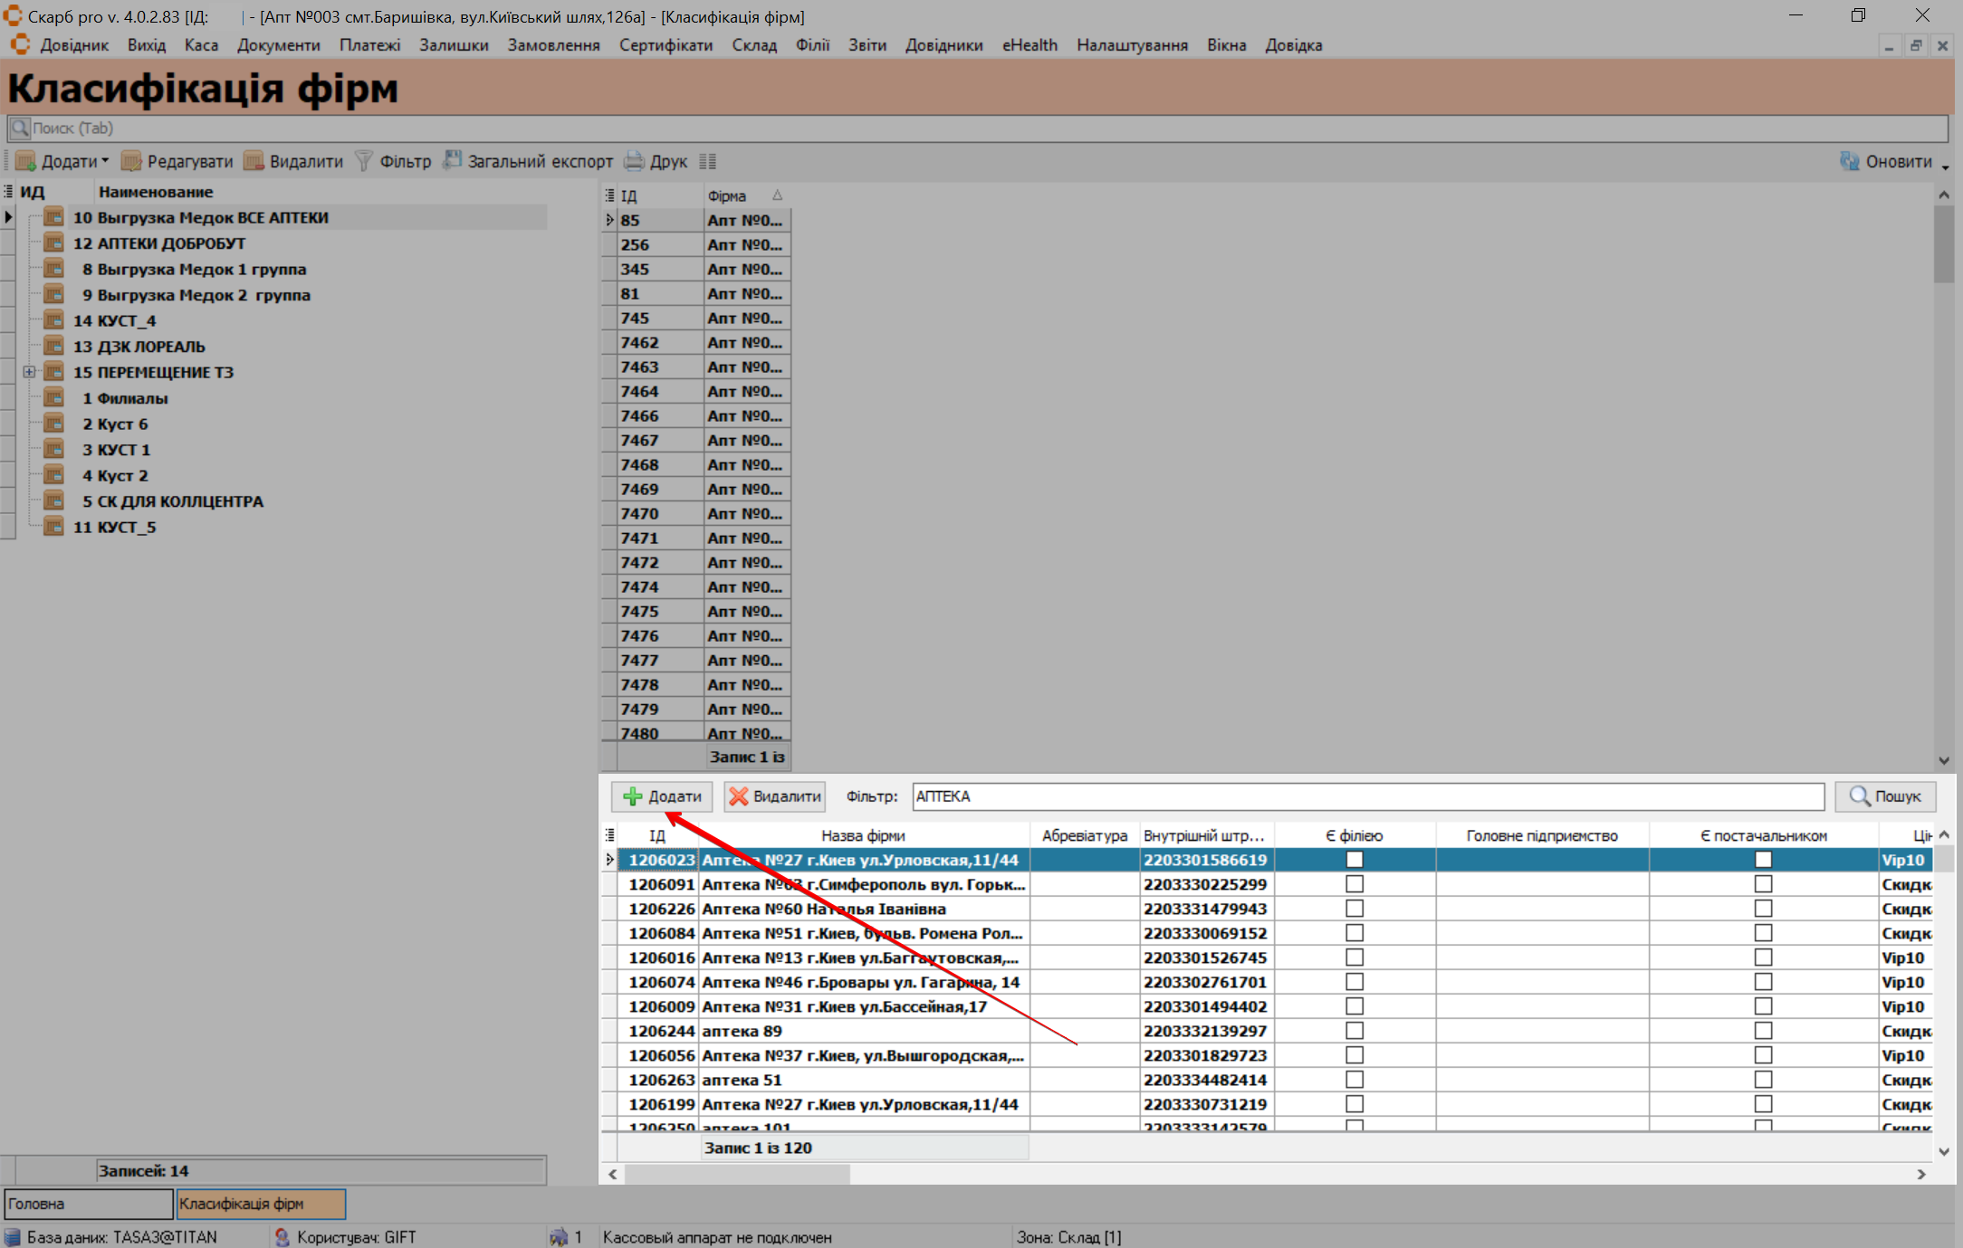Open the Фільтр funnel icon

(364, 162)
